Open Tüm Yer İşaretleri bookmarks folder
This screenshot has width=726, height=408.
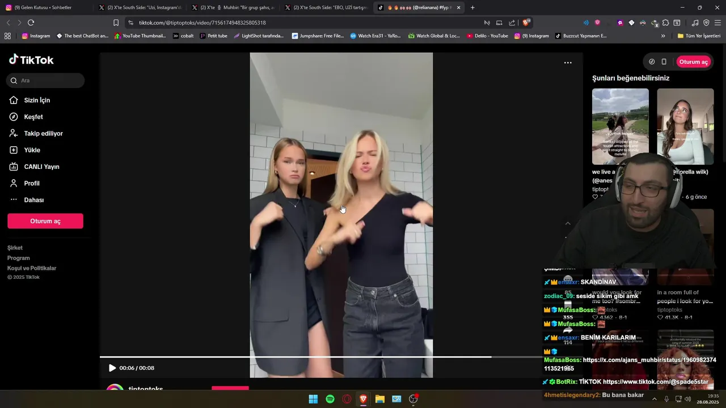click(699, 36)
